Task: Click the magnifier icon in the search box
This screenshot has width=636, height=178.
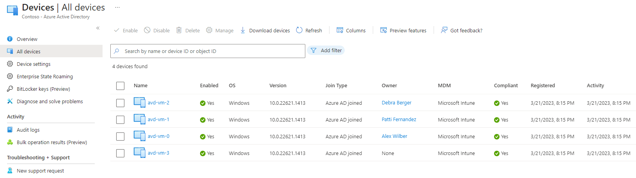Action: tap(117, 51)
